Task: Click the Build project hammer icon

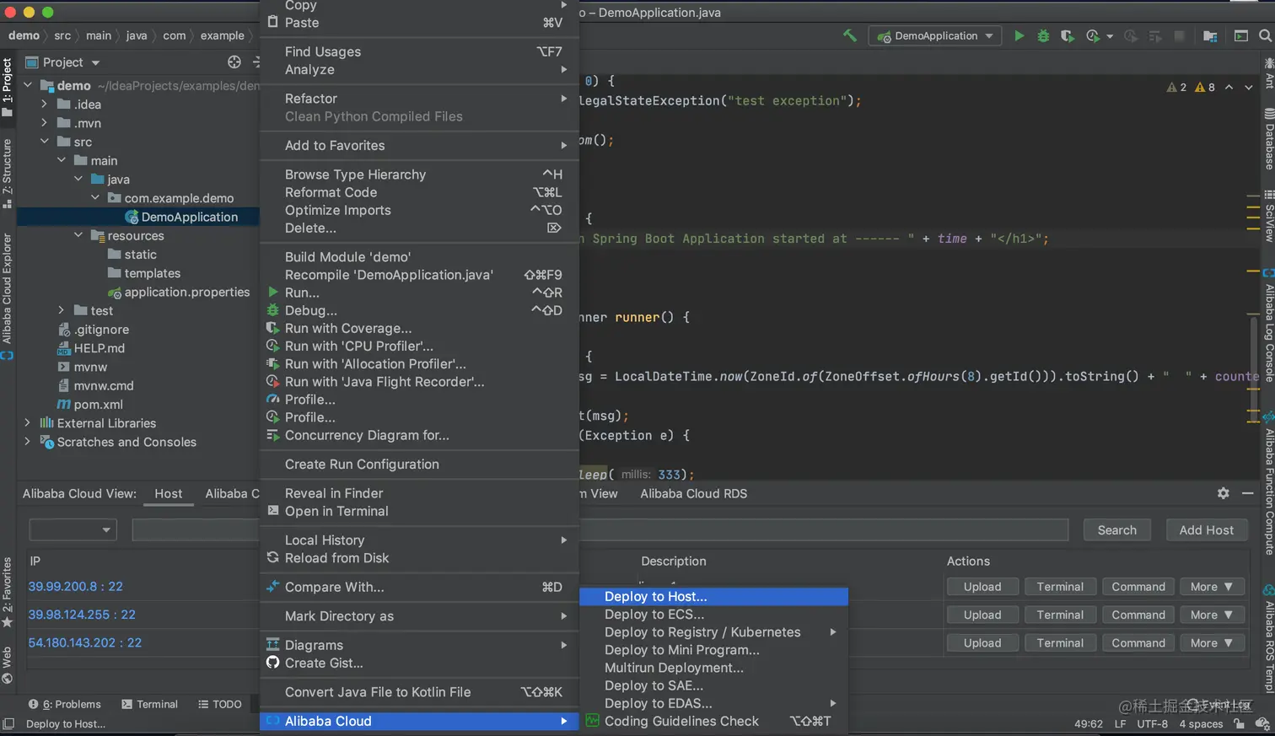Action: click(x=850, y=35)
